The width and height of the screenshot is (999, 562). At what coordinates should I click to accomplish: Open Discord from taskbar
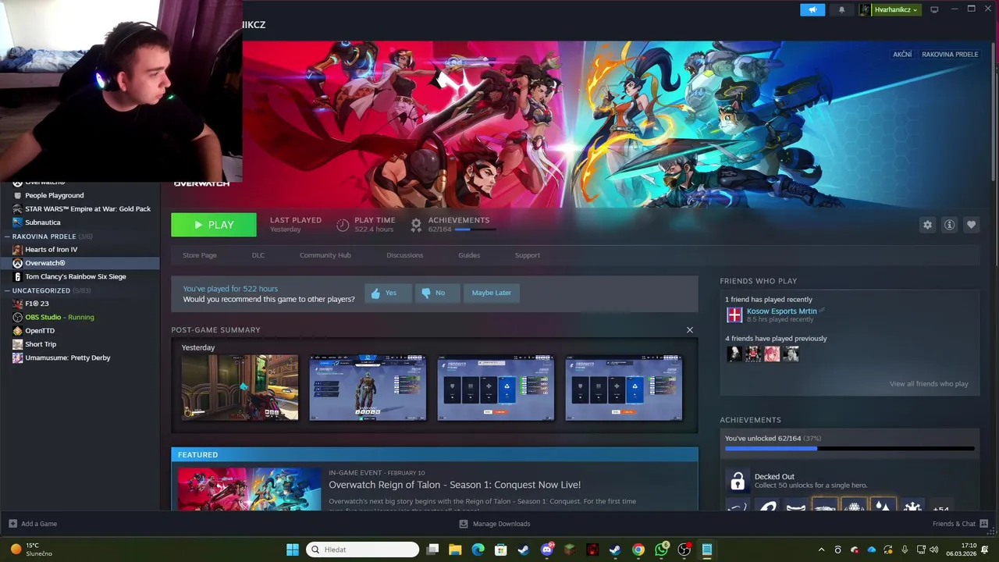coord(547,550)
